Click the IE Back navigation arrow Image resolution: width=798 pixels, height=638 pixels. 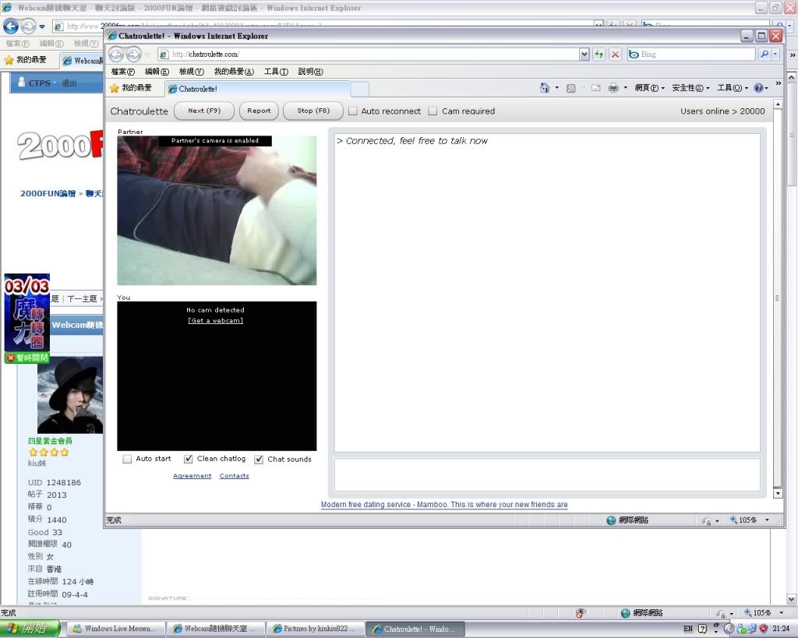tap(116, 55)
